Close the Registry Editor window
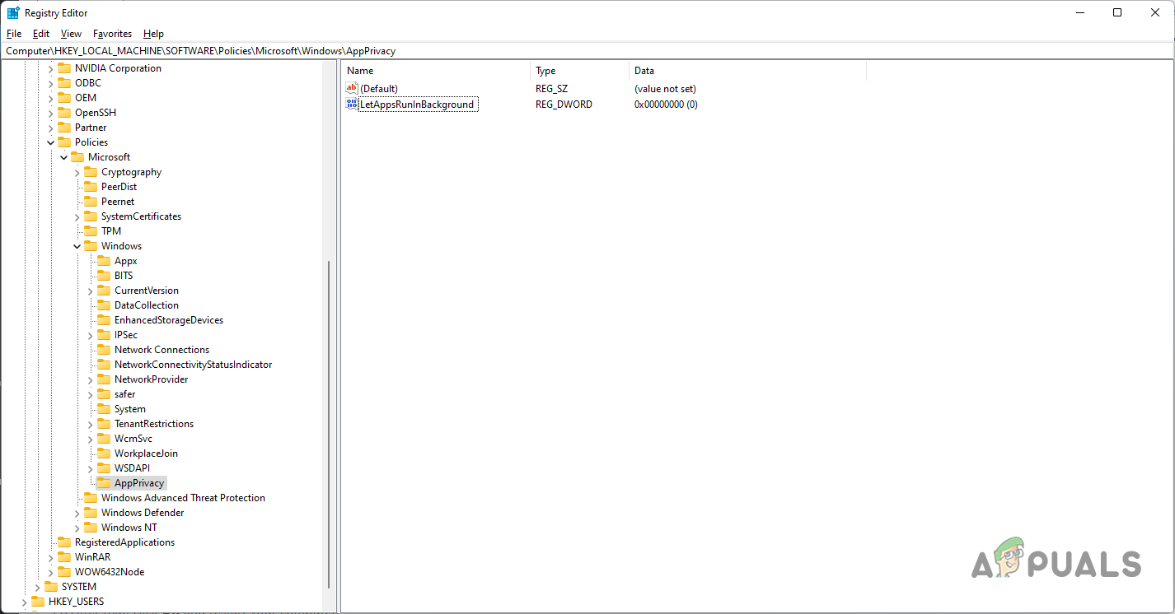1175x614 pixels. [1155, 12]
